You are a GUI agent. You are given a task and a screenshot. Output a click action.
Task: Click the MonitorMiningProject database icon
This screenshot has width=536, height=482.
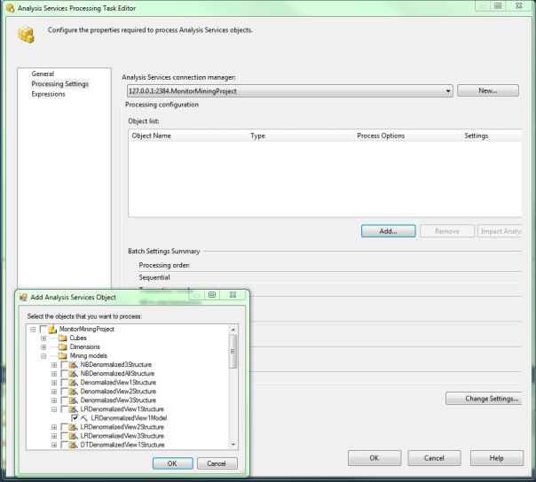(52, 329)
